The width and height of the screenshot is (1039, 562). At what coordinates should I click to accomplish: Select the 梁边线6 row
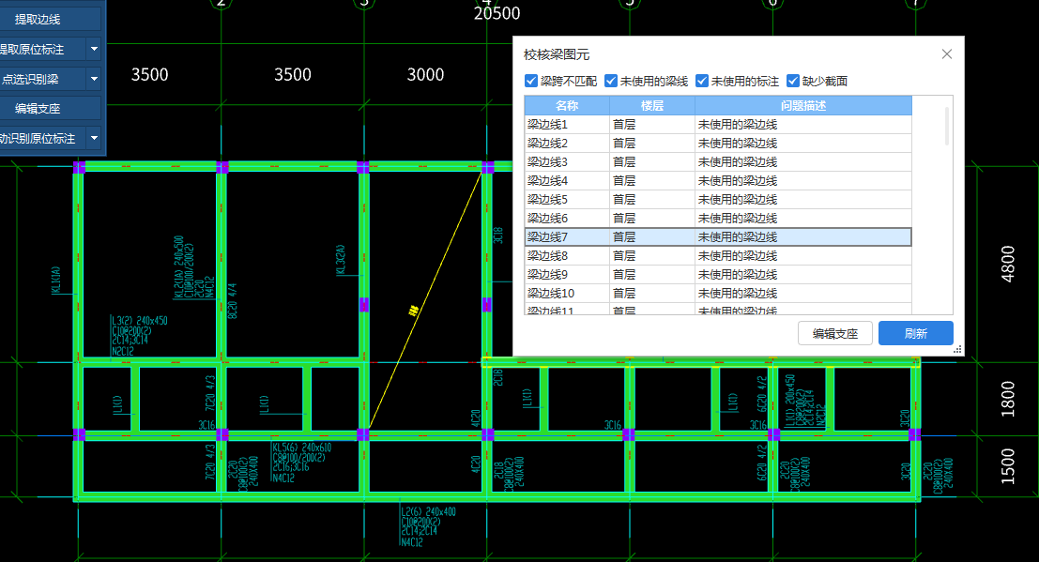click(x=718, y=218)
